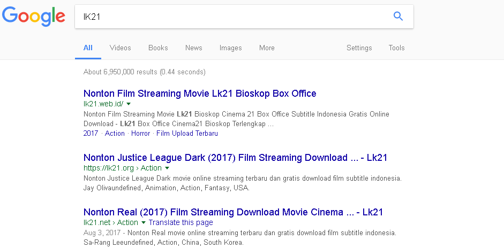Click the lk21.web.id/ green URL text
The height and width of the screenshot is (248, 504).
103,104
